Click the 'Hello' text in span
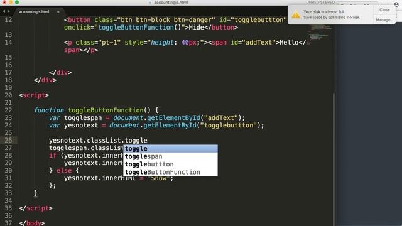 (x=289, y=43)
